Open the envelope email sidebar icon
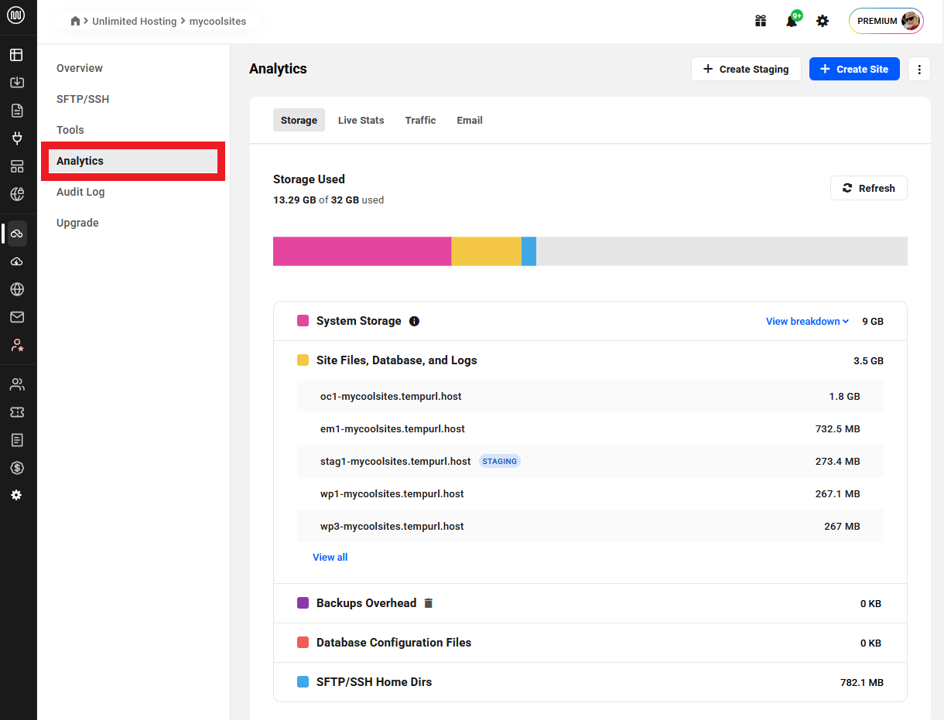This screenshot has height=720, width=944. (x=17, y=317)
